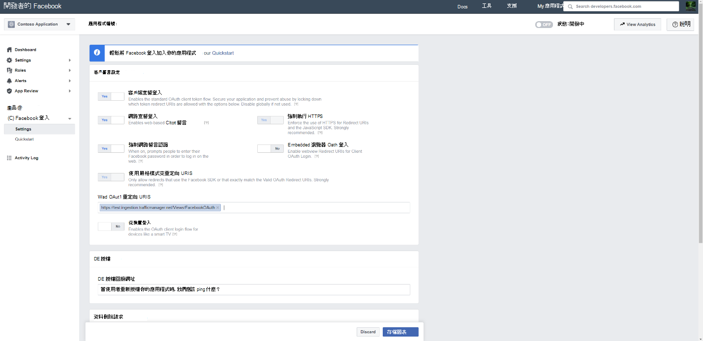Toggle the app status OFF switch
703x341 pixels.
click(x=544, y=24)
